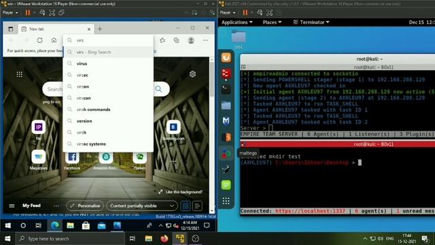Open the purple IP quick link tile
Viewport: 435px width, 245px height.
click(x=39, y=127)
